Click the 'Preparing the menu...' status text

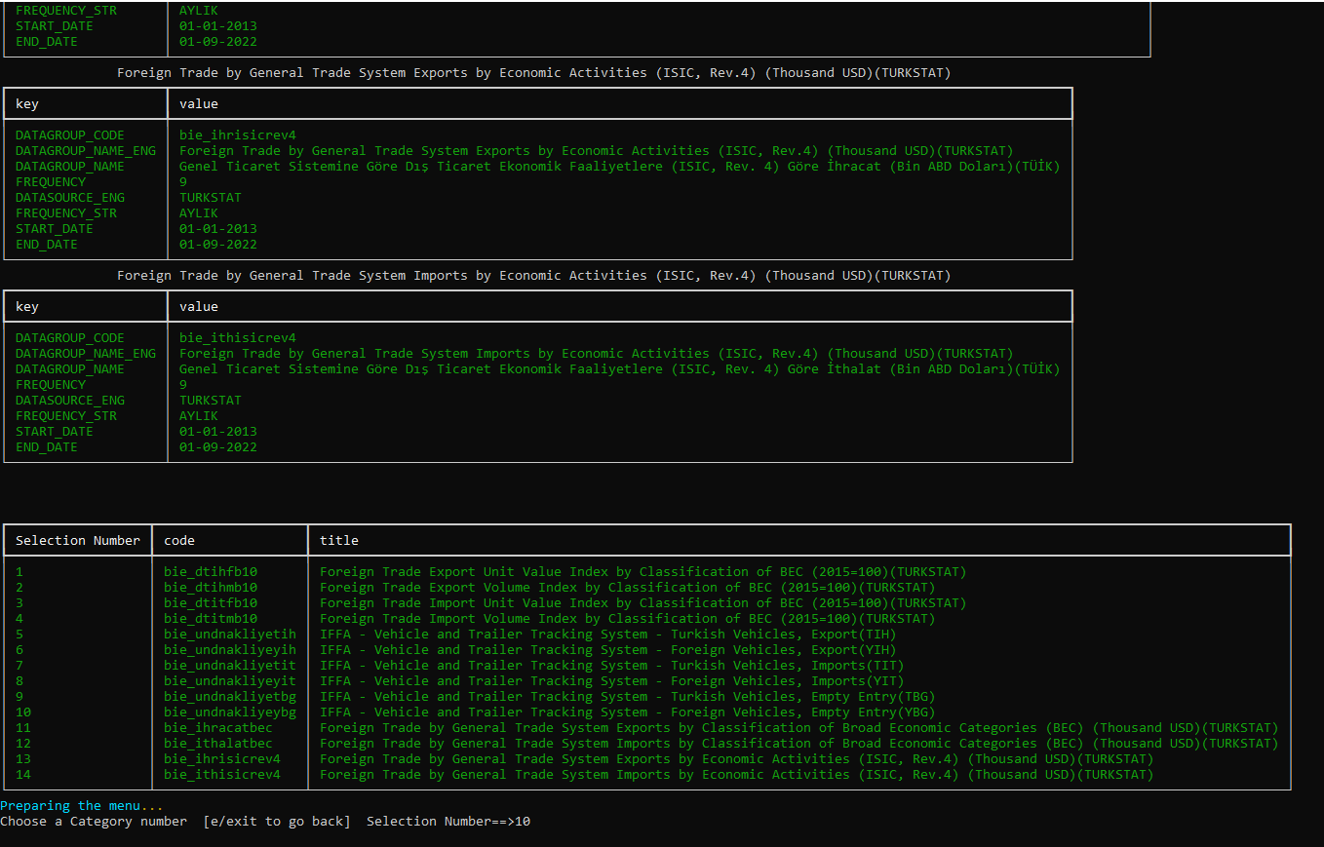tap(82, 806)
